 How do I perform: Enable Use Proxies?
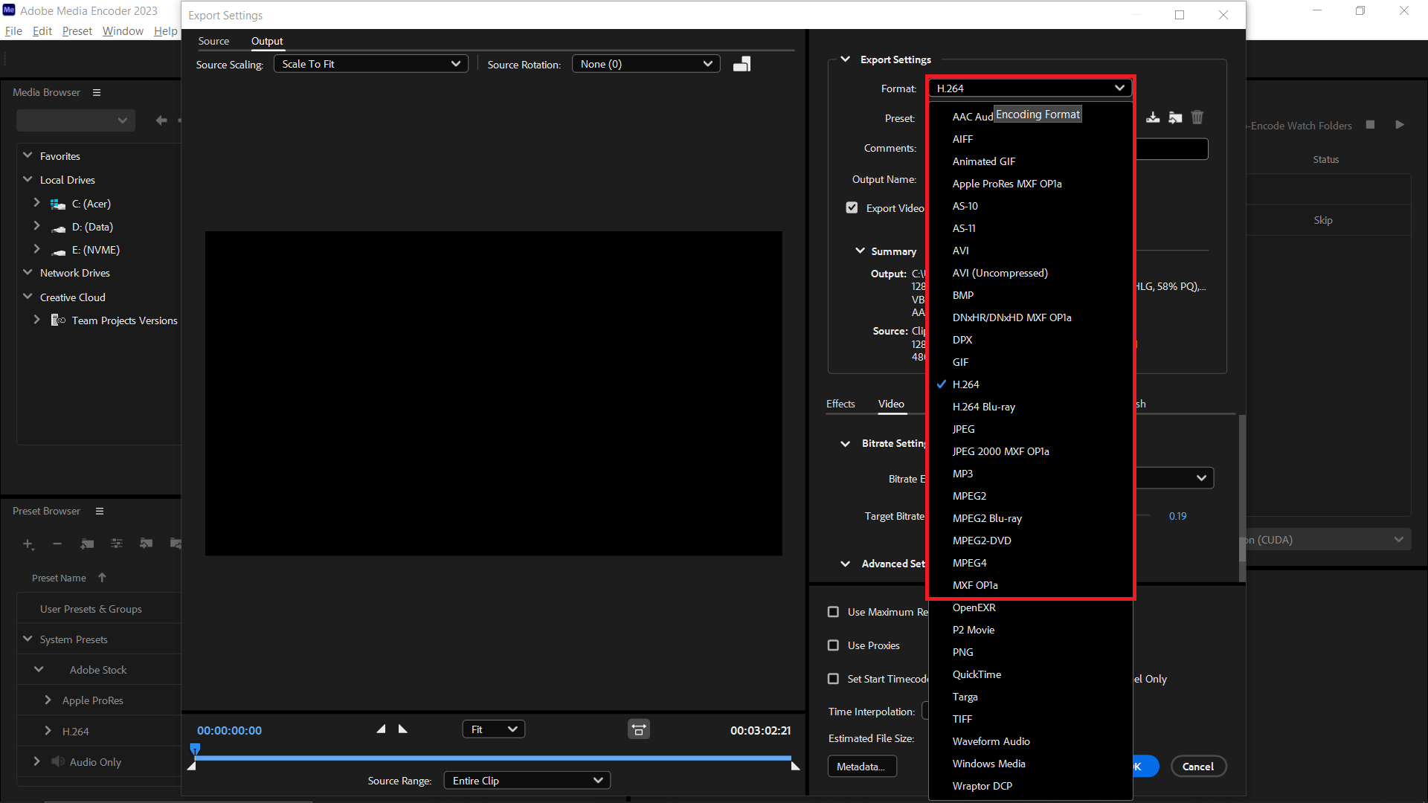pyautogui.click(x=834, y=645)
